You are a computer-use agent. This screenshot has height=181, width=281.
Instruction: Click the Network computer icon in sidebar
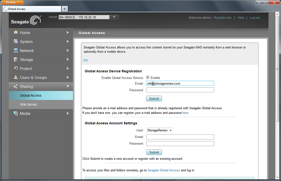(16, 50)
